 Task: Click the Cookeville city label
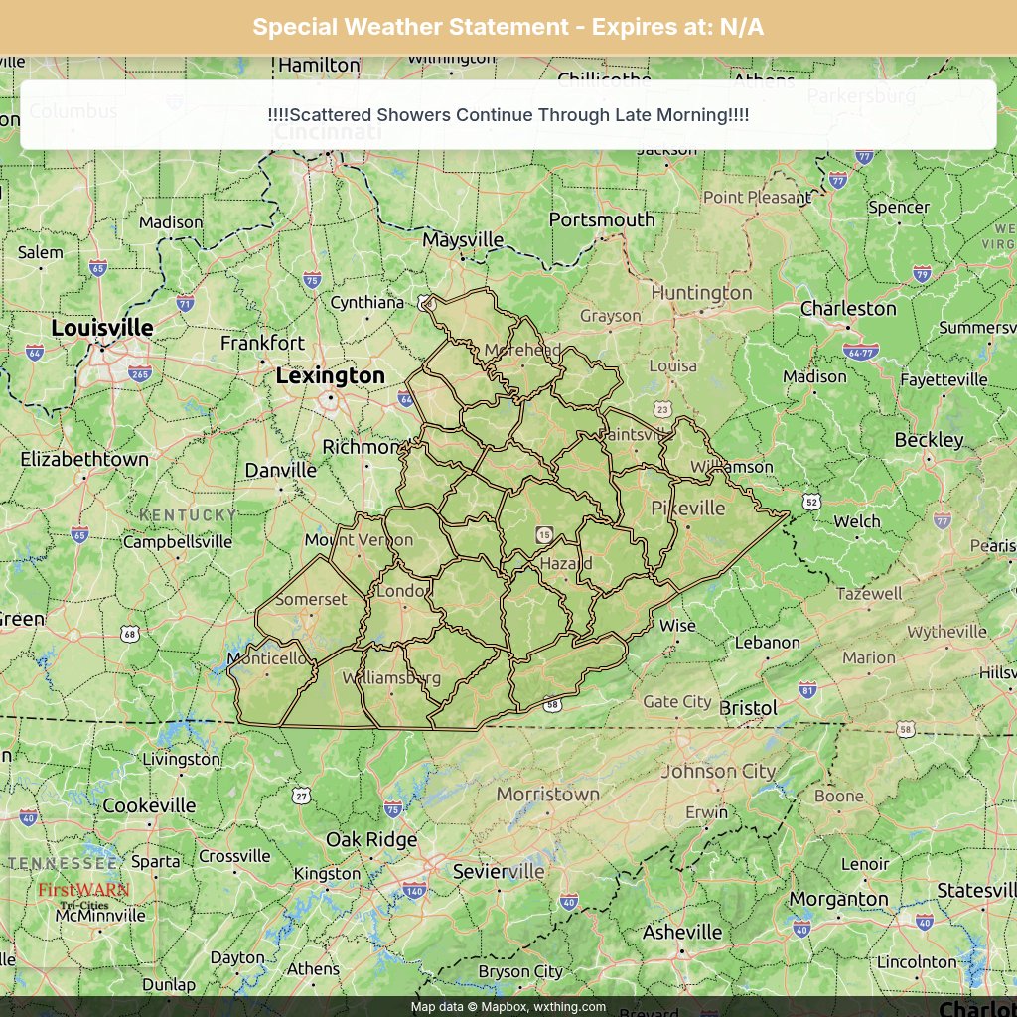(x=149, y=805)
